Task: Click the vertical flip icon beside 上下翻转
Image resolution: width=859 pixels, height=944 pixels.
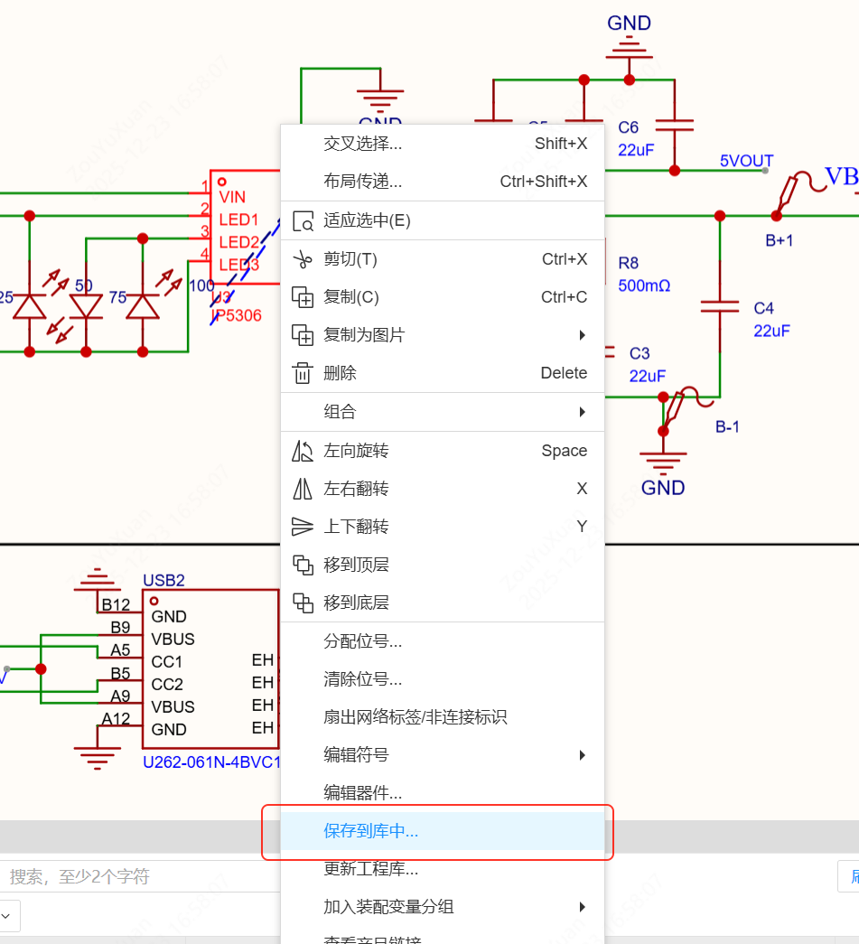Action: [303, 527]
